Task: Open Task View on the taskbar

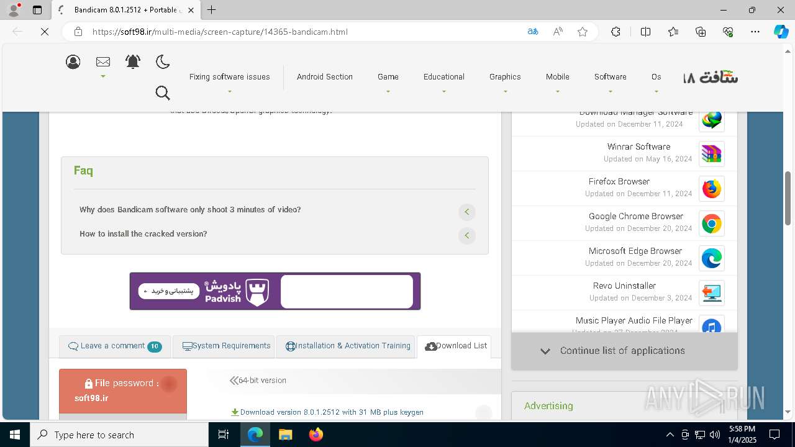Action: (224, 435)
